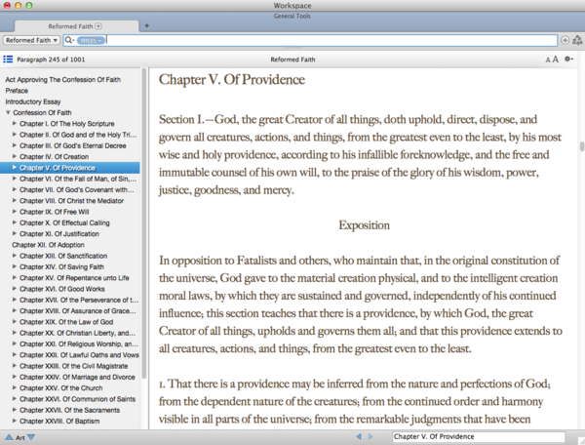Toggle the table of contents list icon
The width and height of the screenshot is (585, 445).
[8, 60]
